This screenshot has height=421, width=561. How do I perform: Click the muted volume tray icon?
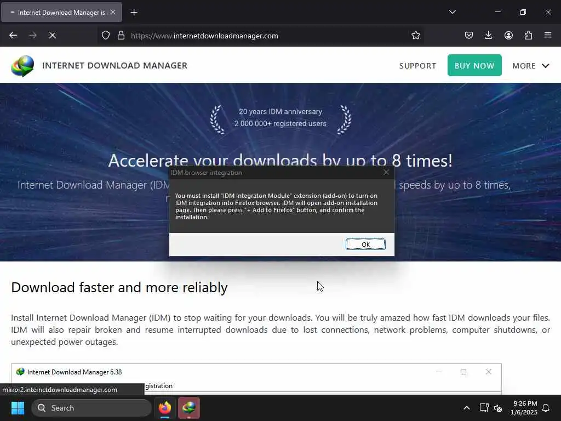(x=497, y=408)
